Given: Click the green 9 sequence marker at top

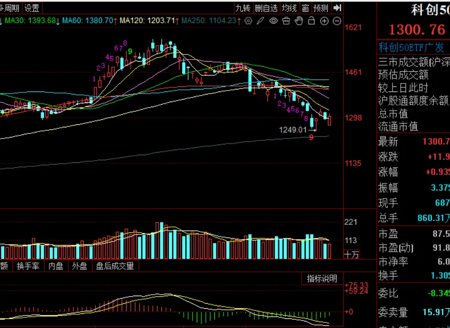Looking at the screenshot, I should (130, 52).
